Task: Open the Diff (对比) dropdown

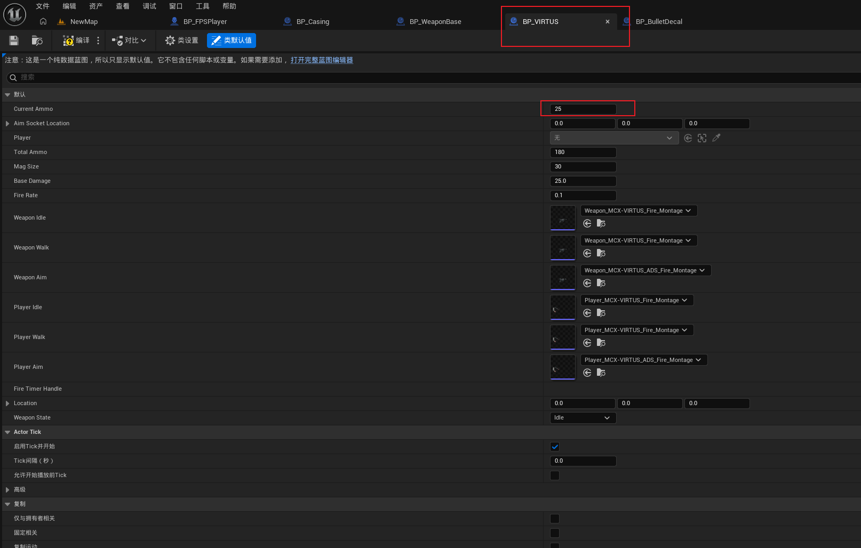Action: point(129,41)
